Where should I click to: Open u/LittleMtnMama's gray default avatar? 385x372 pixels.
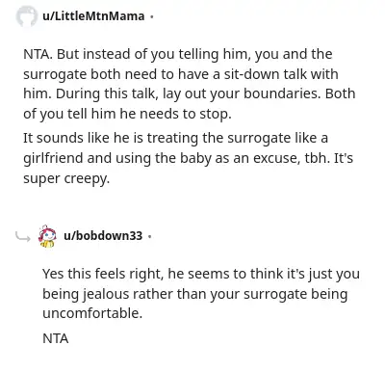27,16
